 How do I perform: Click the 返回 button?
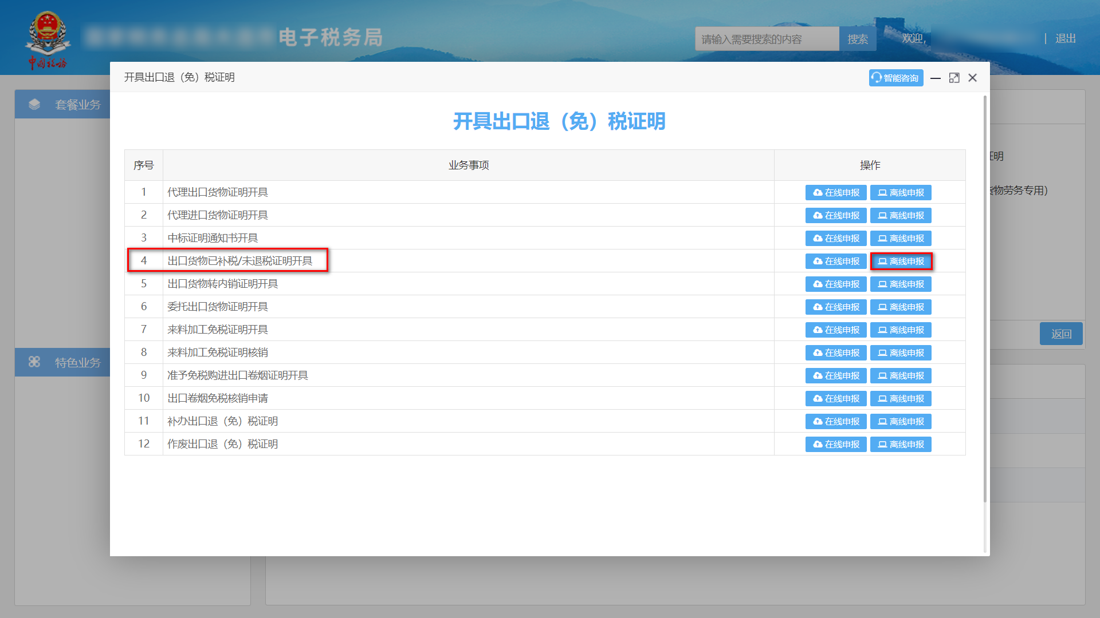pyautogui.click(x=1061, y=334)
